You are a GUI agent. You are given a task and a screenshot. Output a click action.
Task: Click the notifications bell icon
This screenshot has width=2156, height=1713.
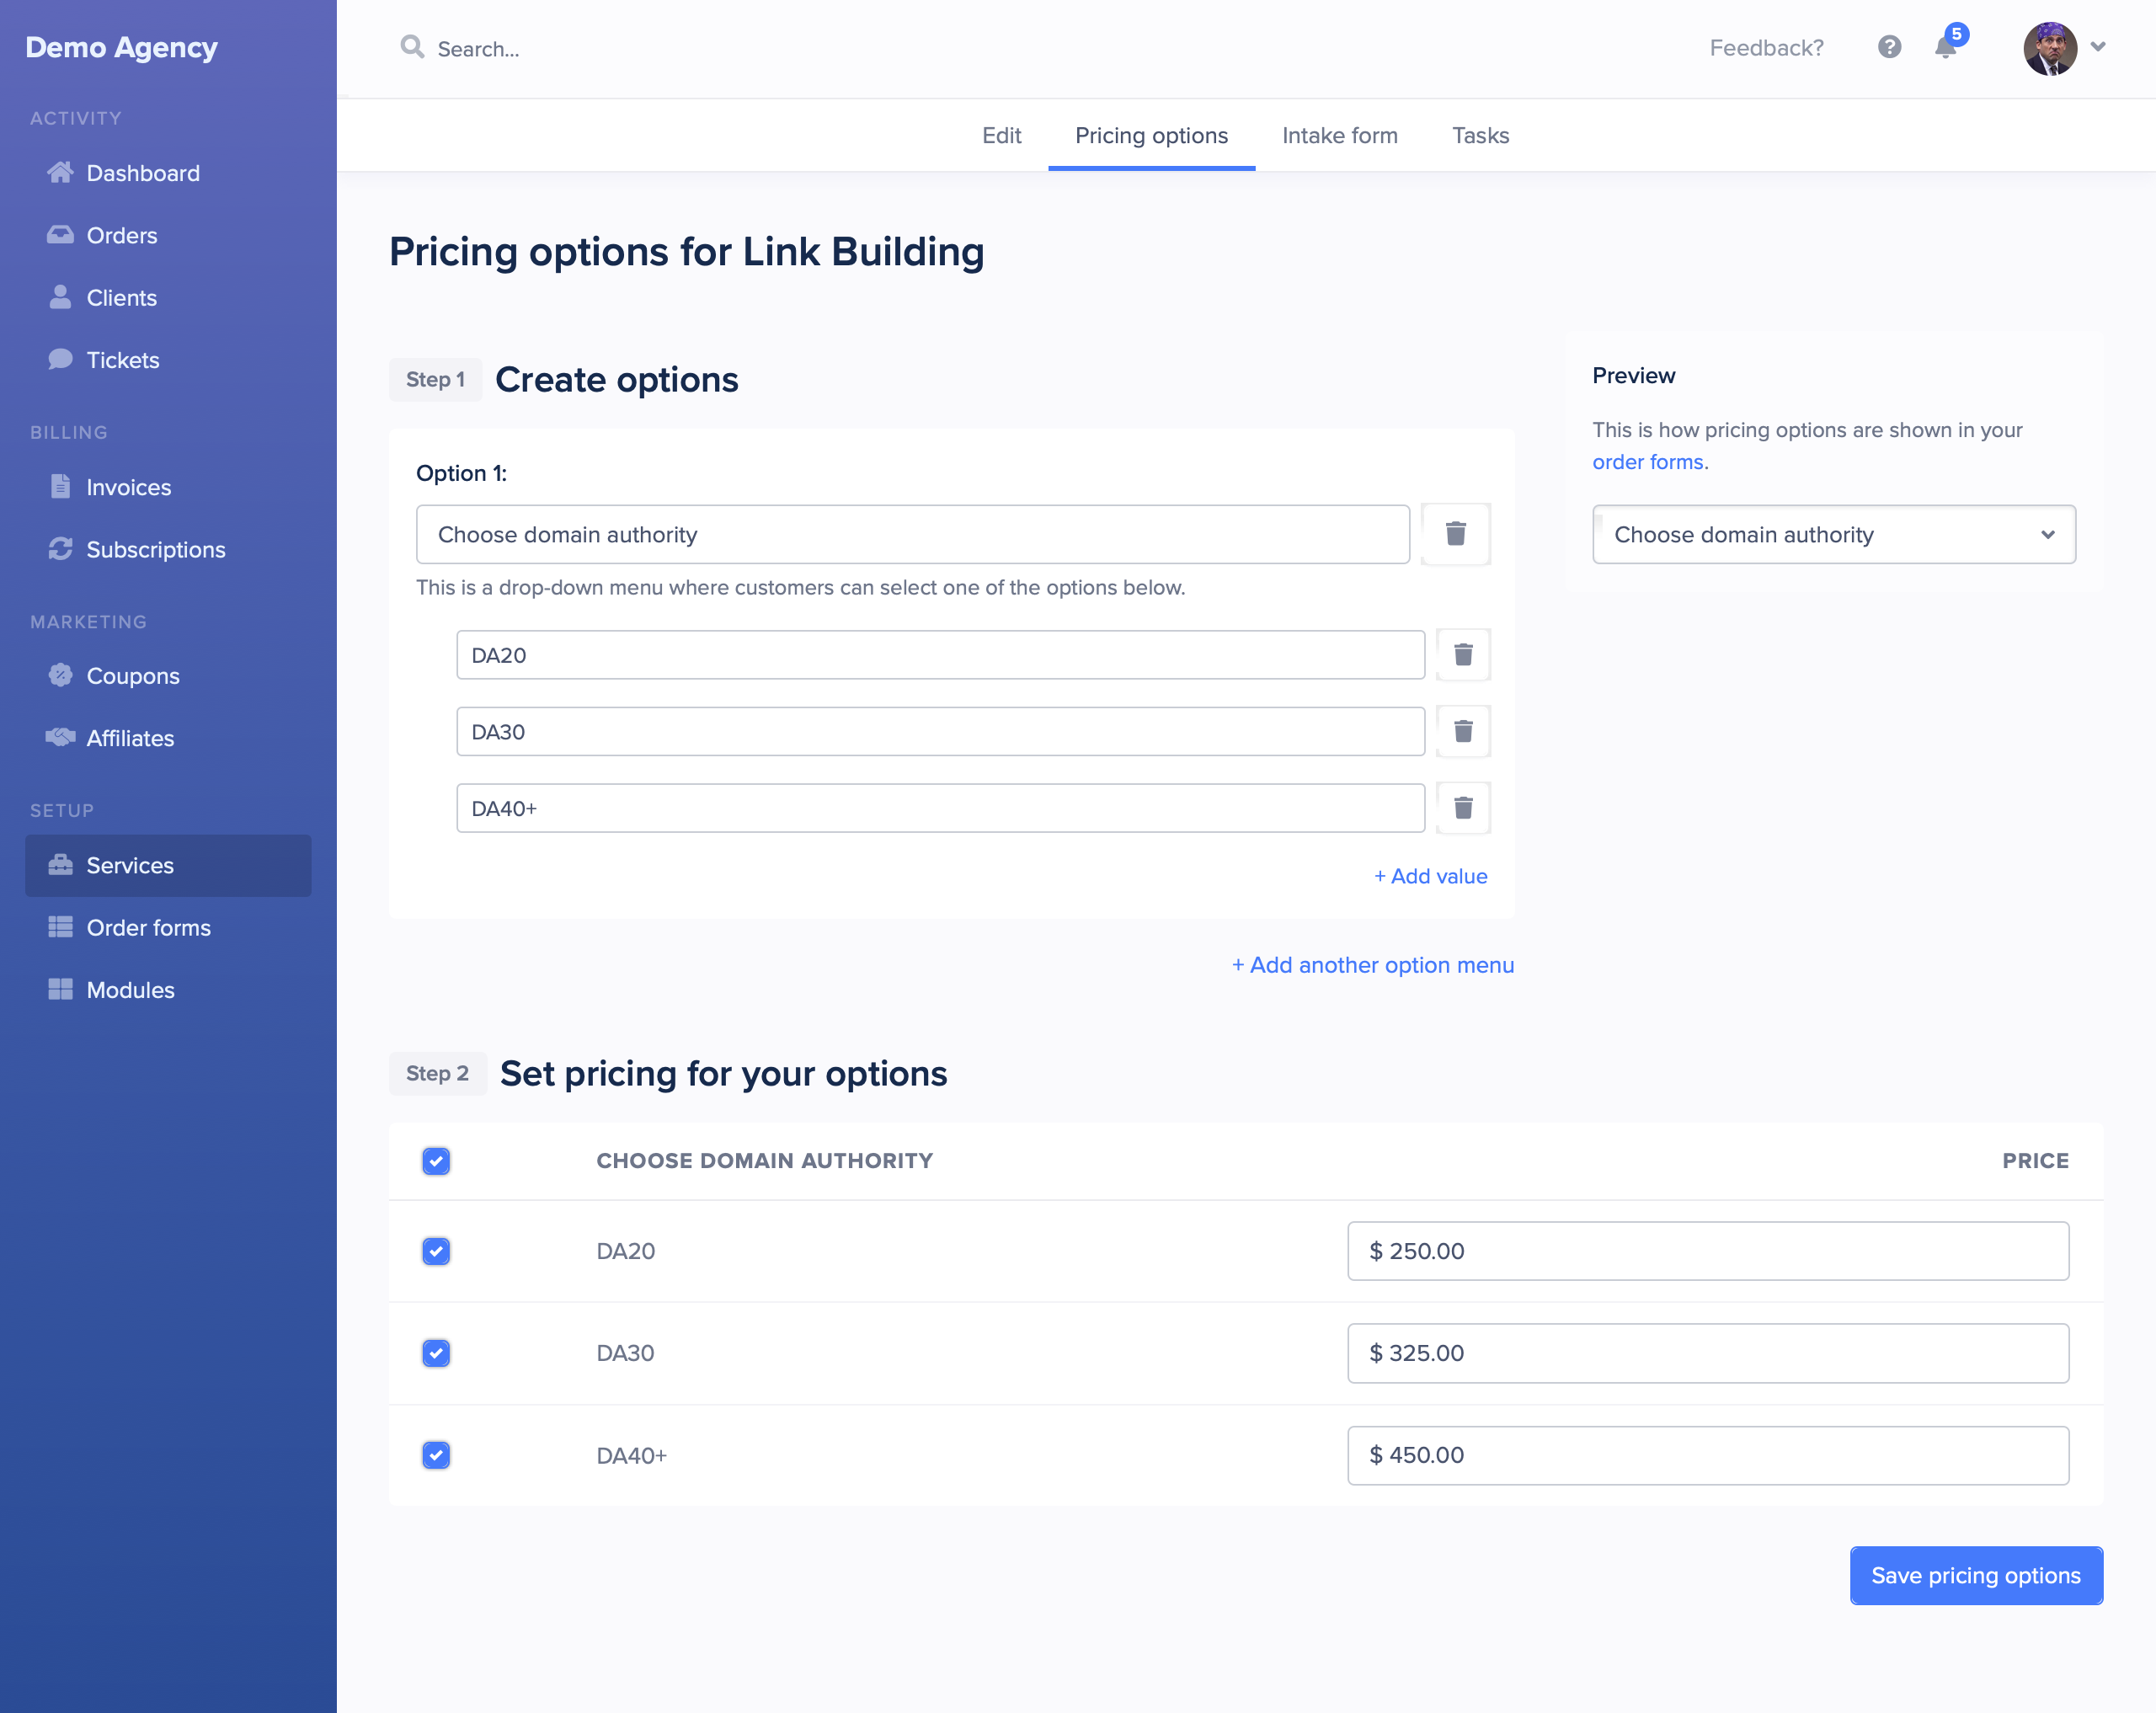(x=1948, y=47)
